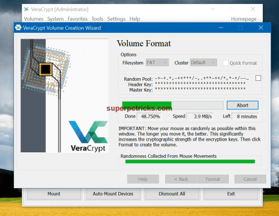This screenshot has height=216, width=279.
Task: Click Mount in the VeraCrypt main window
Action: [x=54, y=194]
